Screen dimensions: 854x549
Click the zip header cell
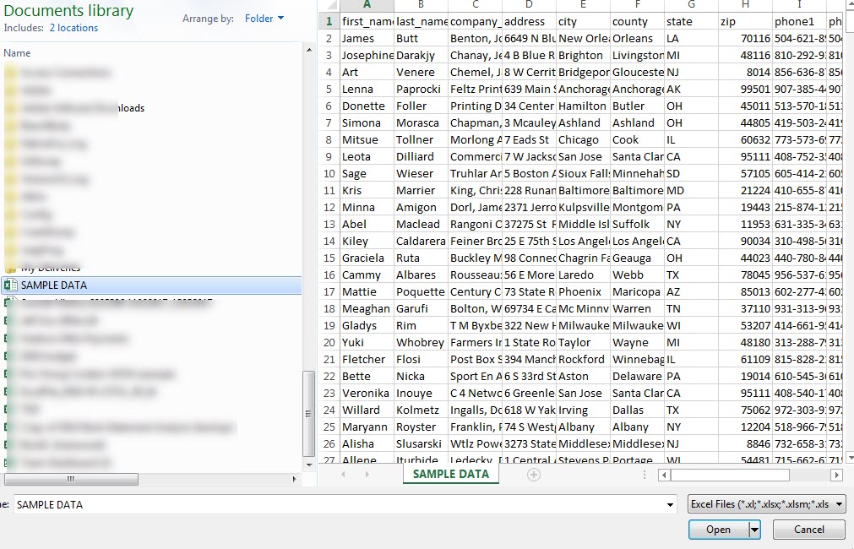pos(746,22)
